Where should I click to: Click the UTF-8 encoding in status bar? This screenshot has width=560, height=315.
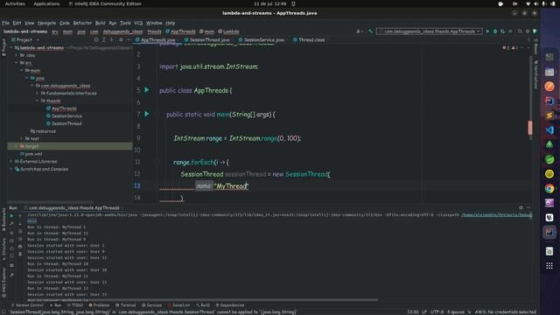437,311
